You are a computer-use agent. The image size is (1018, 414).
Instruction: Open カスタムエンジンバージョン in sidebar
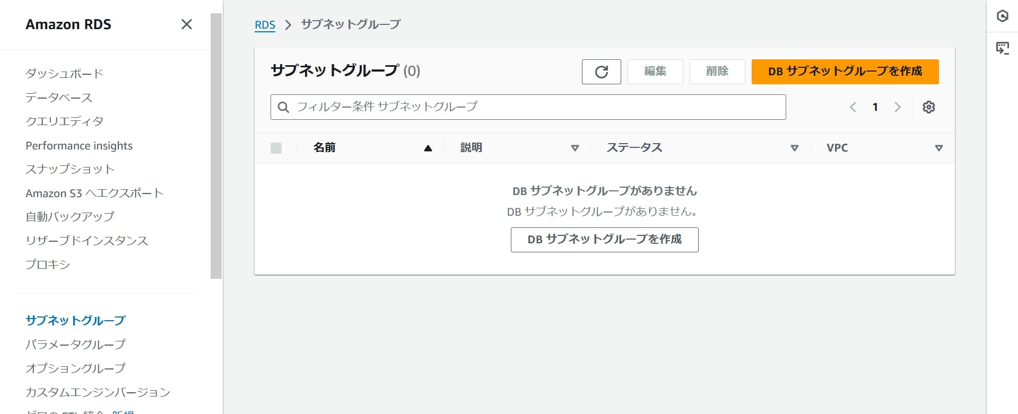tap(98, 392)
